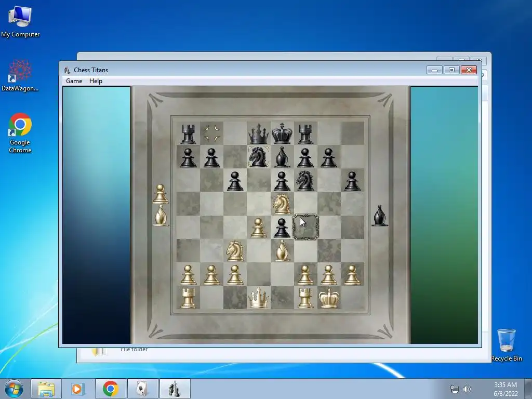This screenshot has width=532, height=399.
Task: Click the Chess Titans title bar icon
Action: coord(67,70)
